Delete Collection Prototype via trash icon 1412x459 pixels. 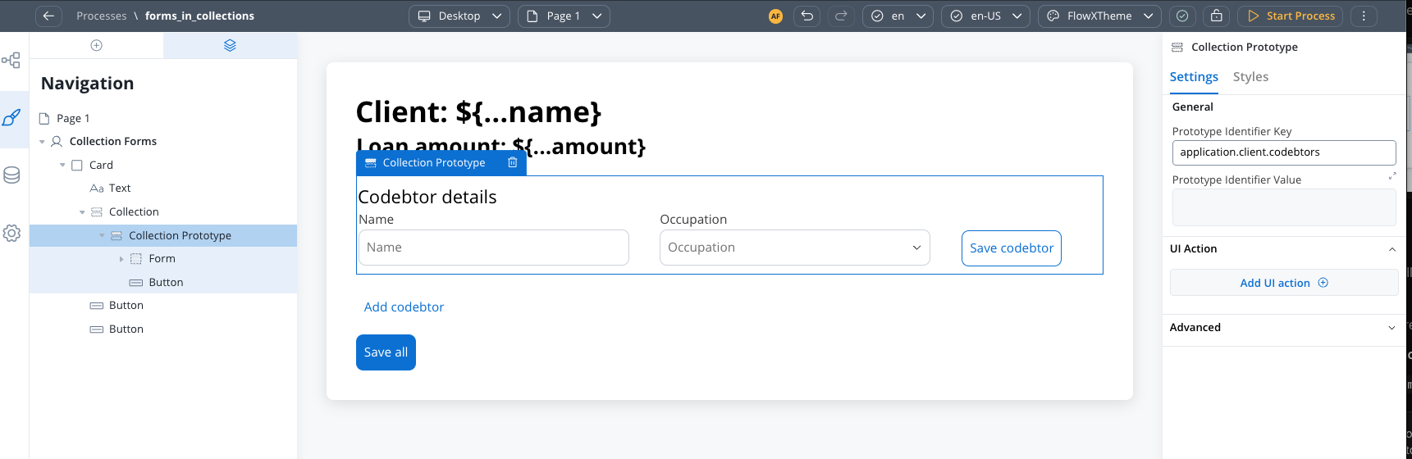513,162
